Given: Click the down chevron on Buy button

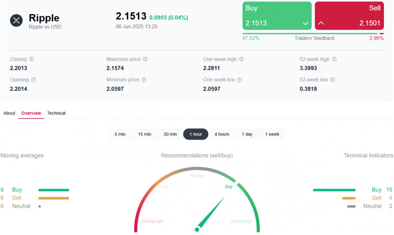Looking at the screenshot, I should pyautogui.click(x=305, y=23).
